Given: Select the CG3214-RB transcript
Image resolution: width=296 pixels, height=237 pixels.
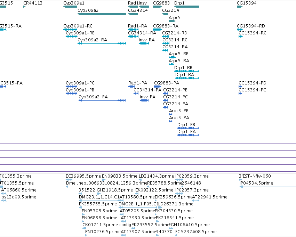Looking at the screenshot, I should tap(165, 36).
